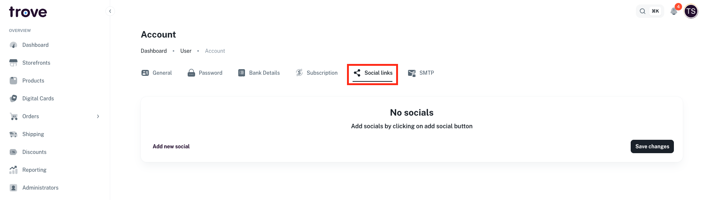Click the Dashboard gauge icon in sidebar
Screen dimensions: 710x200
[13, 45]
